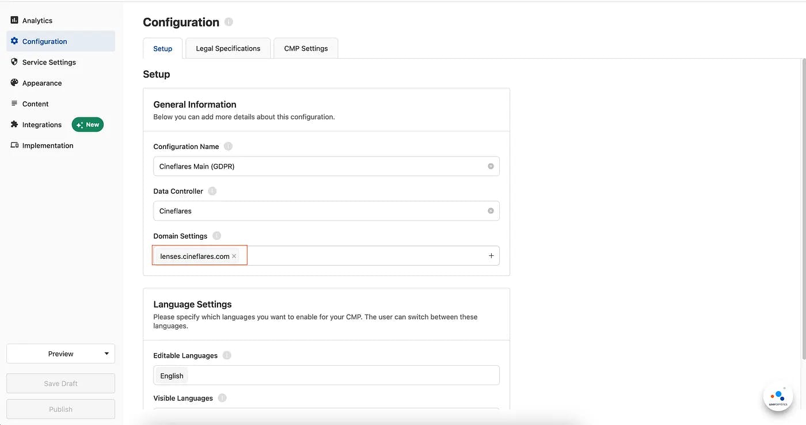Click the Service Settings shield icon
Screen dimensions: 806x425
[14, 62]
